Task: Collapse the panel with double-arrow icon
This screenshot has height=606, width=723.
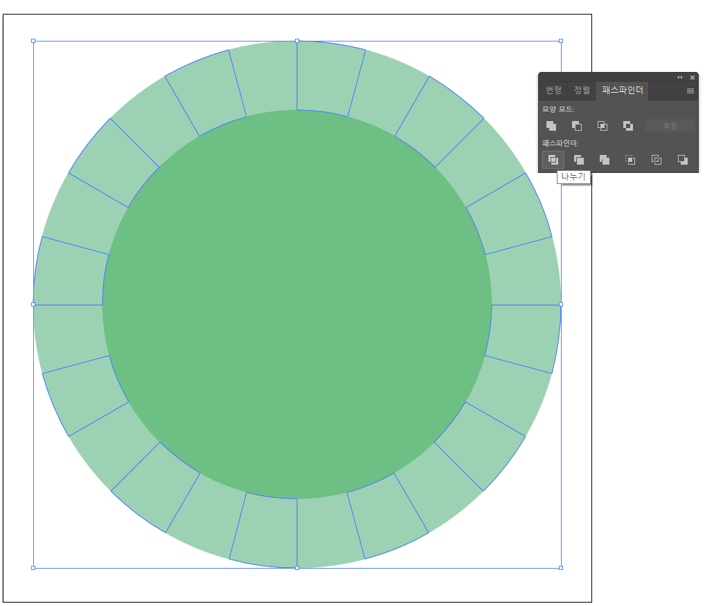Action: pyautogui.click(x=679, y=77)
